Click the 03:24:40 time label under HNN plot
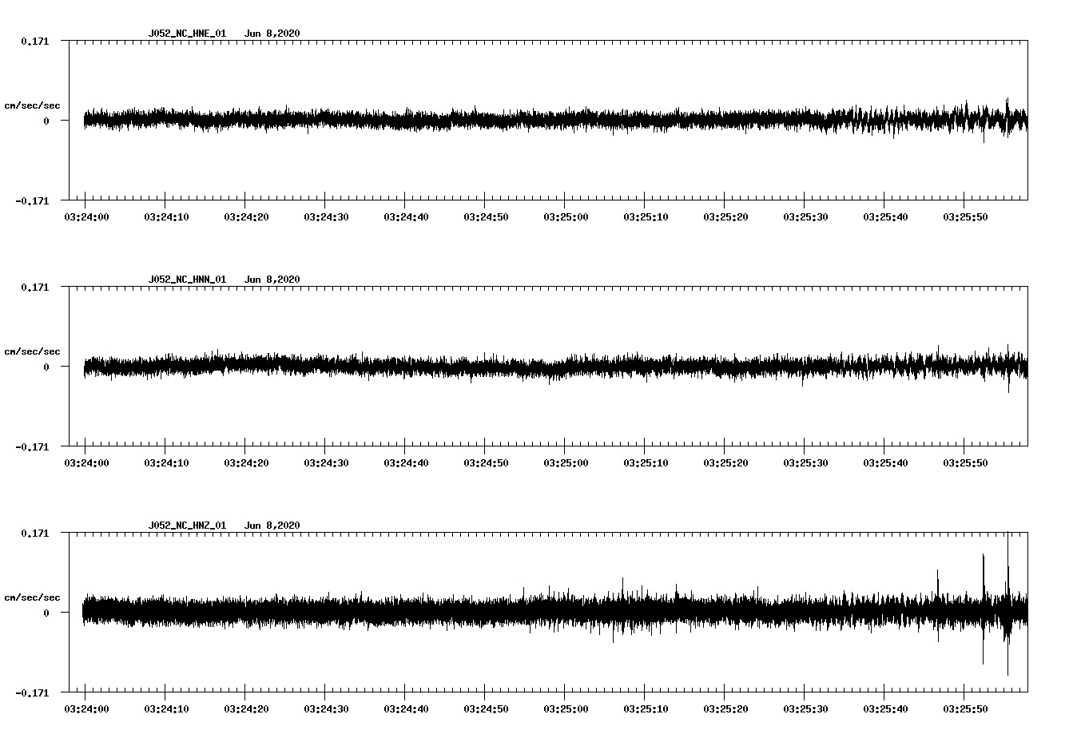1085x738 pixels. point(405,463)
